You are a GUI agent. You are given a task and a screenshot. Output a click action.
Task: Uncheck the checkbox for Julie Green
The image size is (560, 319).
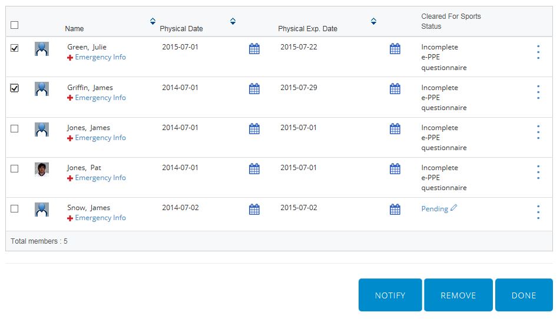[x=14, y=48]
